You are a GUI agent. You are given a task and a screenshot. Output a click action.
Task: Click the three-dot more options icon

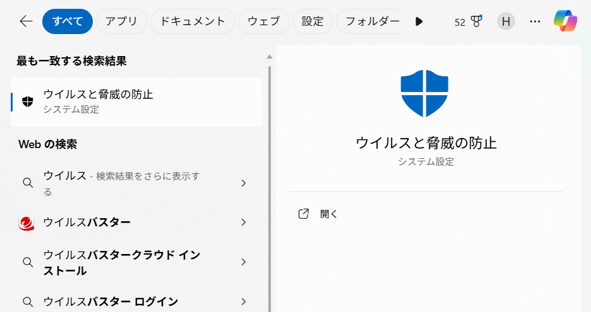(x=535, y=21)
